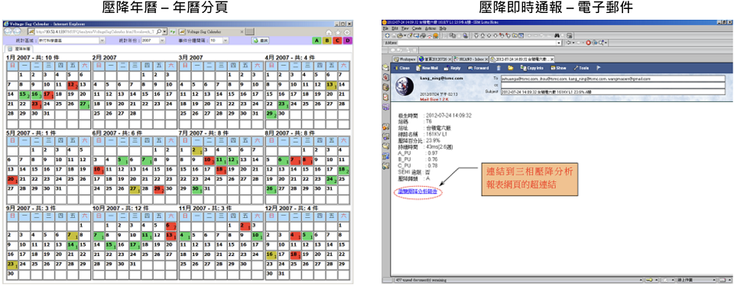Select the 壓降年曆 tab

tap(19, 49)
